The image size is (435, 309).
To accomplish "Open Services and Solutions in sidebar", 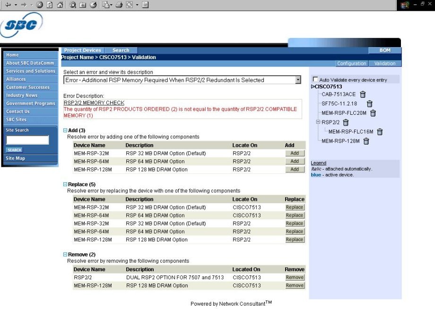I will point(30,71).
